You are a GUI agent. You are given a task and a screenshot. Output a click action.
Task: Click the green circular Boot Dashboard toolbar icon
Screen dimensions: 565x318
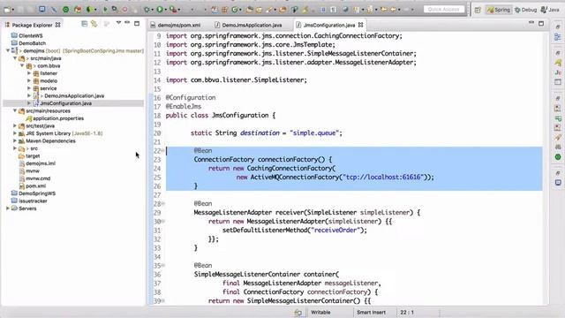pyautogui.click(x=66, y=10)
